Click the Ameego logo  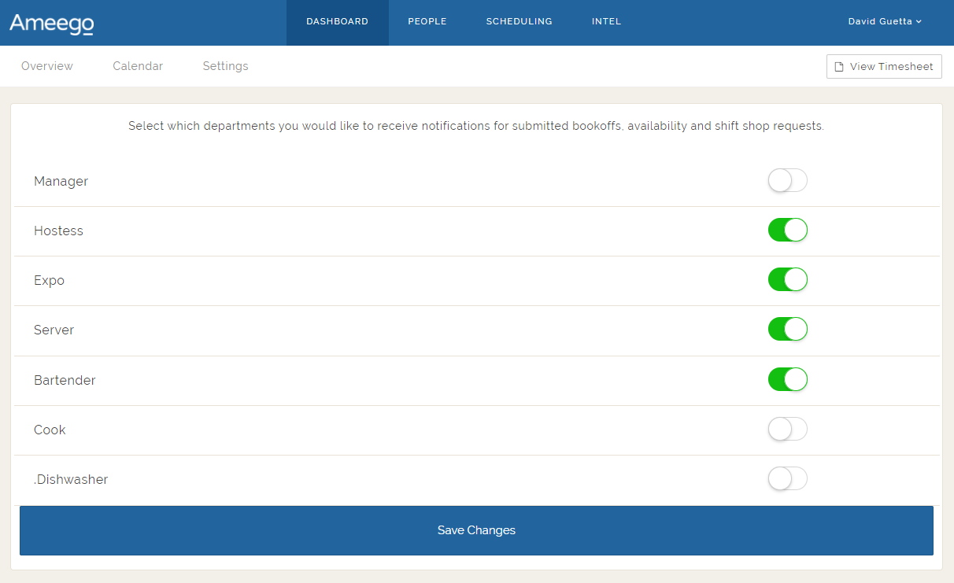click(x=50, y=23)
